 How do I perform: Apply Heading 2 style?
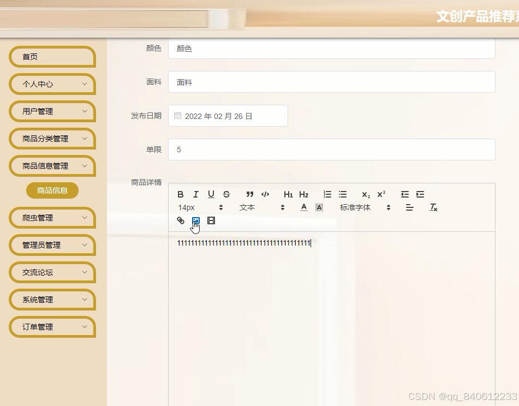click(x=304, y=194)
